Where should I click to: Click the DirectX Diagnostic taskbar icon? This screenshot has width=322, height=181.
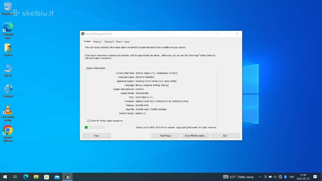(x=67, y=177)
